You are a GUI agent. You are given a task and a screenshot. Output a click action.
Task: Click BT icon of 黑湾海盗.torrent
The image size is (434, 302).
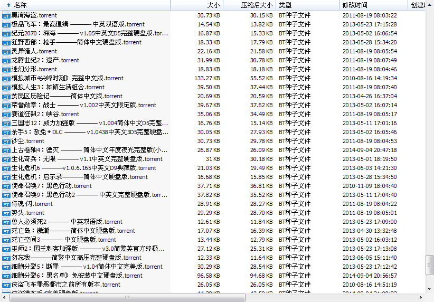click(x=6, y=15)
